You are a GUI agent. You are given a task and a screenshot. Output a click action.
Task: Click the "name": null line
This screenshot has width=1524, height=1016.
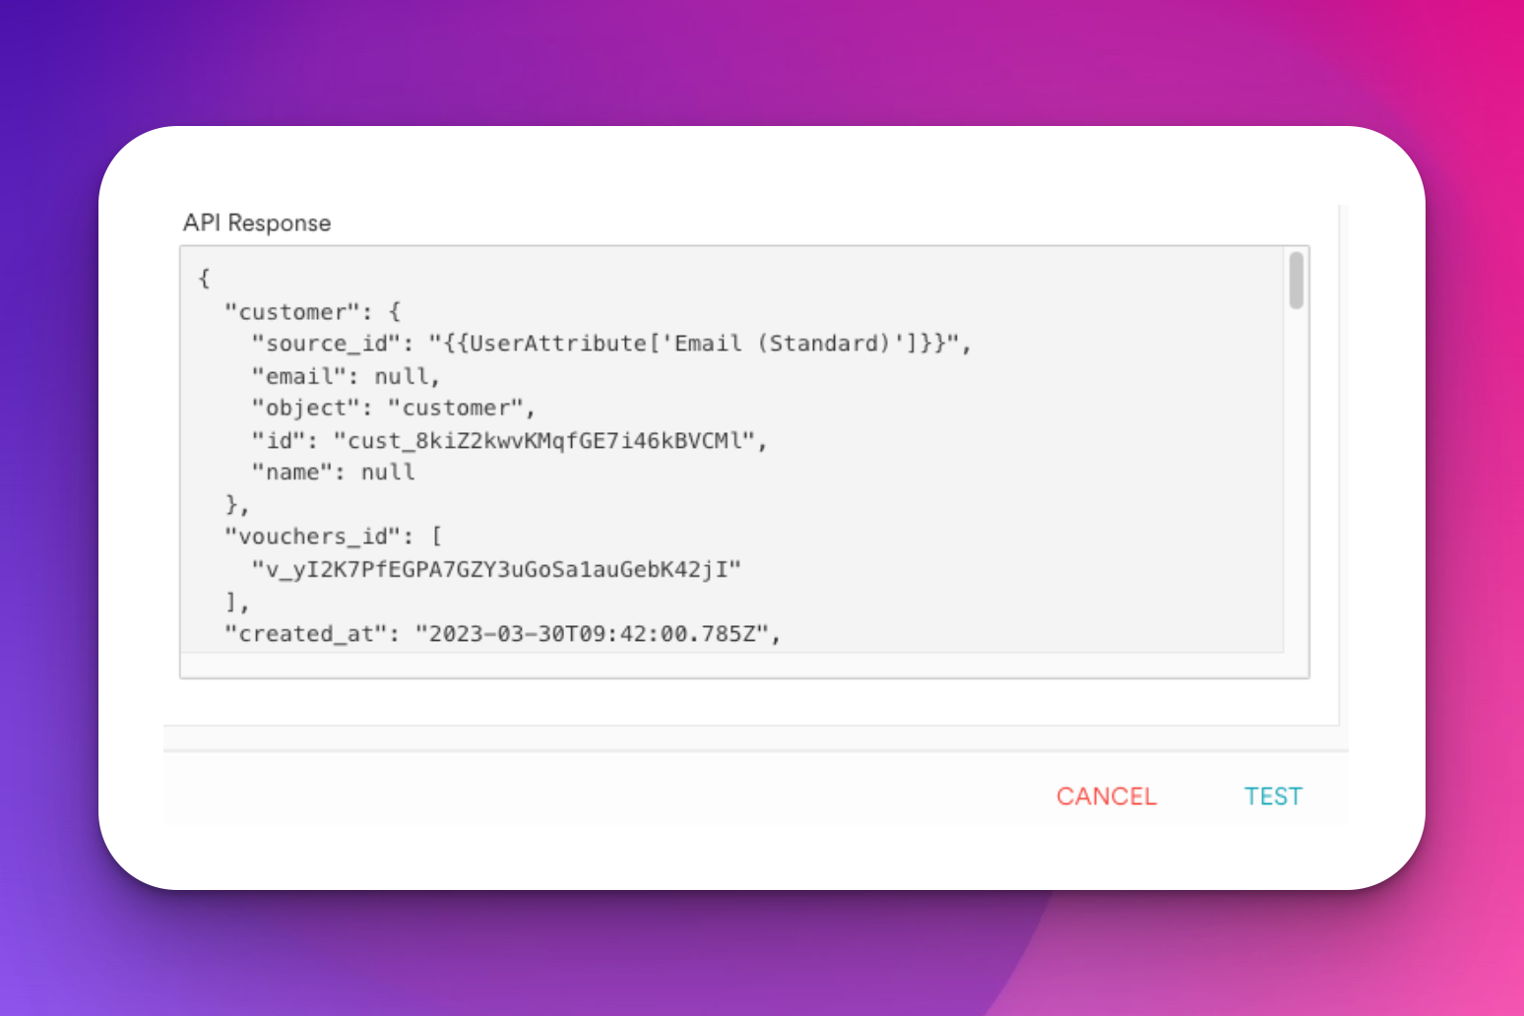tap(333, 473)
